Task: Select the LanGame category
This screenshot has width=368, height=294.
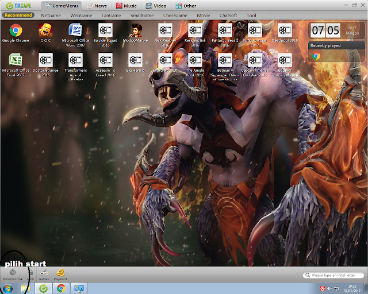Action: 111,16
